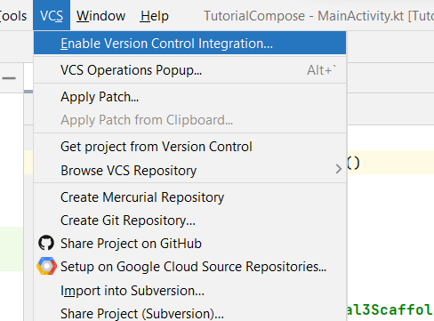Viewport: 434px width, 321px height.
Task: Open the Help menu
Action: [155, 16]
